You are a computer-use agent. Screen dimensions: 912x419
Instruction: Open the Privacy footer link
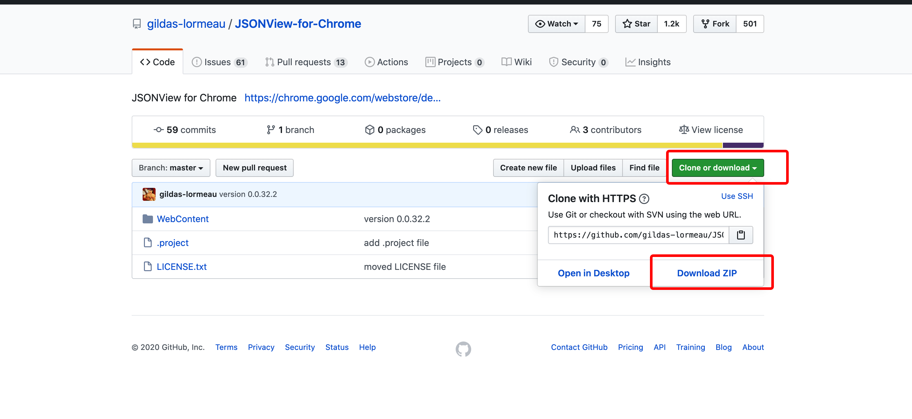(x=261, y=347)
